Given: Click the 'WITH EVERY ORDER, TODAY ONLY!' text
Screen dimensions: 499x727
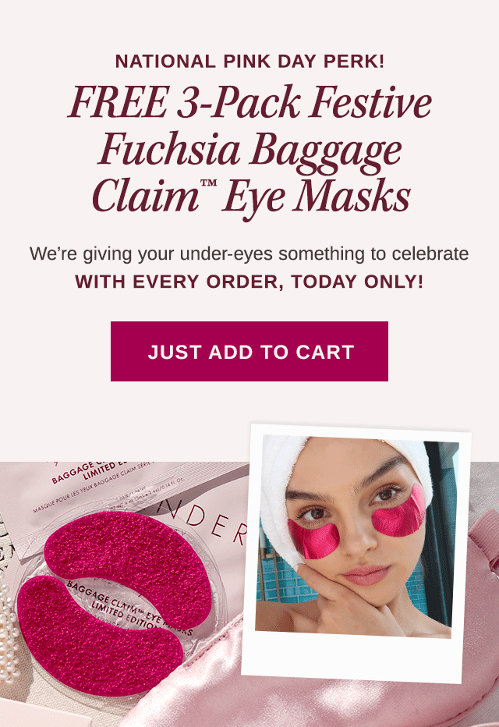Looking at the screenshot, I should pyautogui.click(x=249, y=282).
